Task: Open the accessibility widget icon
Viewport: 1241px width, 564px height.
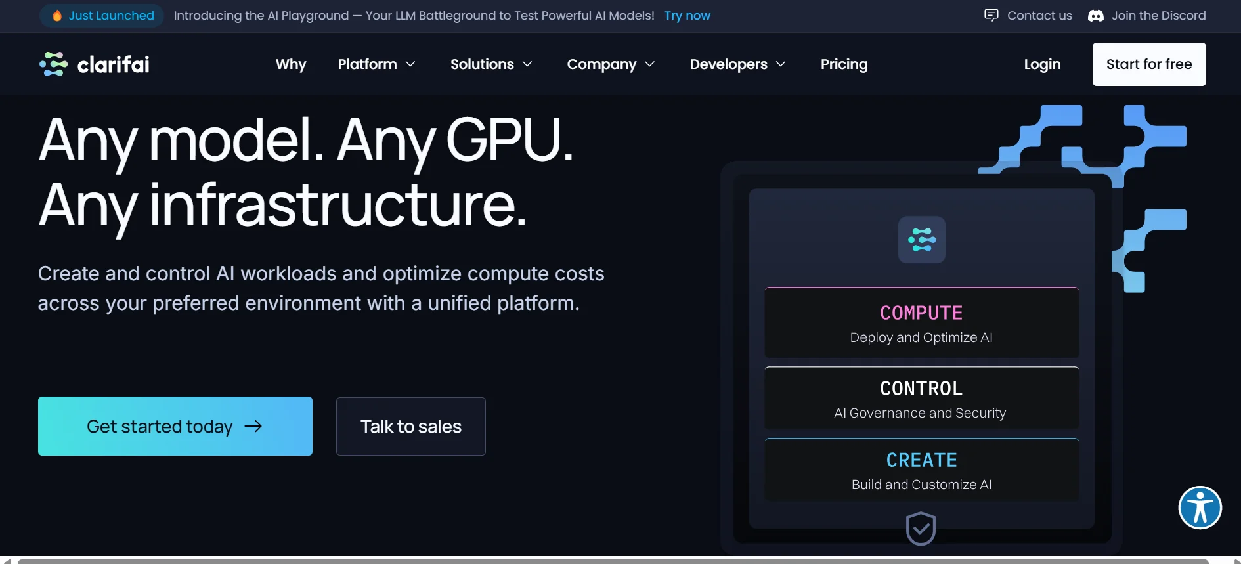Action: 1200,508
